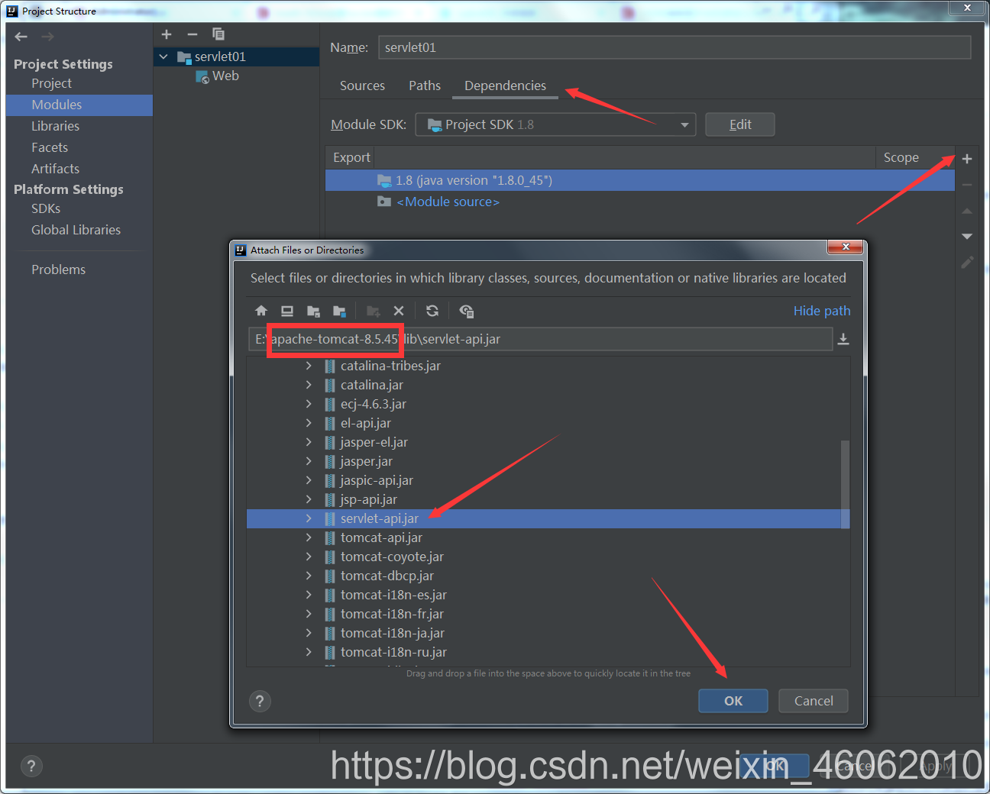Select ecj-4.6.3.jar in file list
Screen dimensions: 990x794
pyautogui.click(x=373, y=404)
